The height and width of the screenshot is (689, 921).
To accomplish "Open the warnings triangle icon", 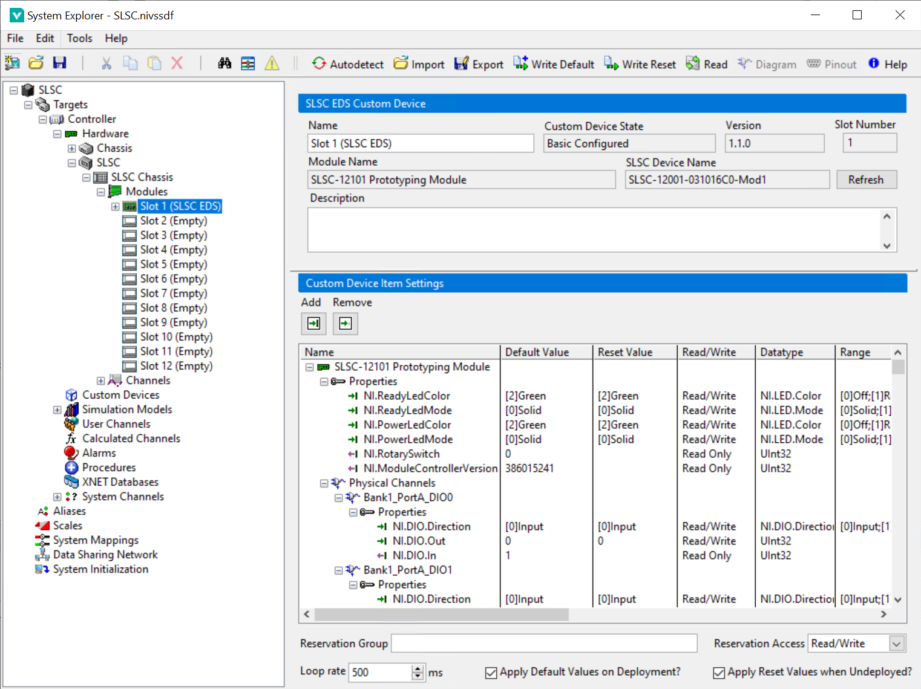I will click(x=272, y=63).
